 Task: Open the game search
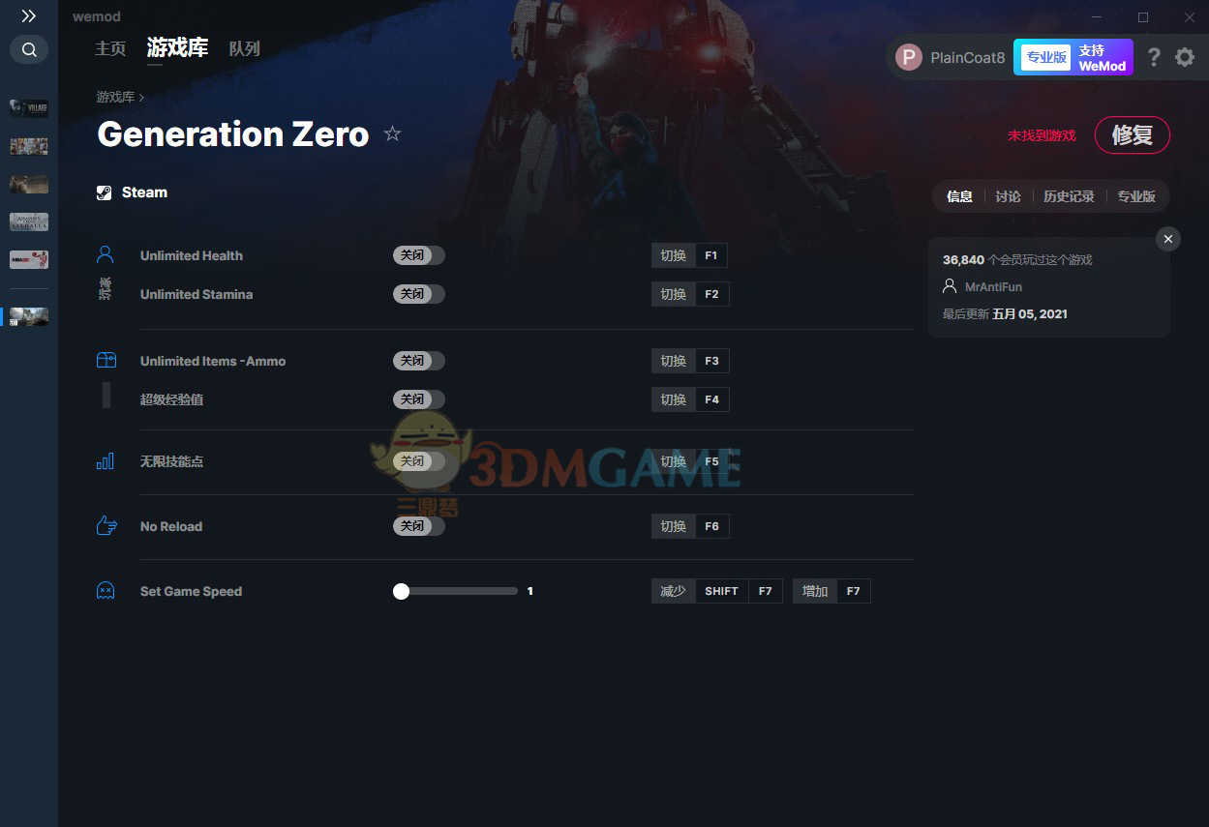[x=29, y=49]
